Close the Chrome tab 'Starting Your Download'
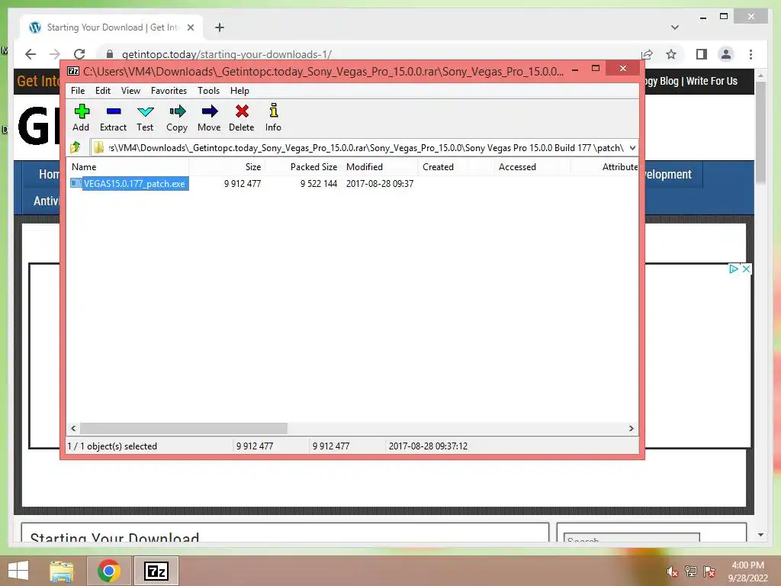The width and height of the screenshot is (781, 586). tap(190, 27)
